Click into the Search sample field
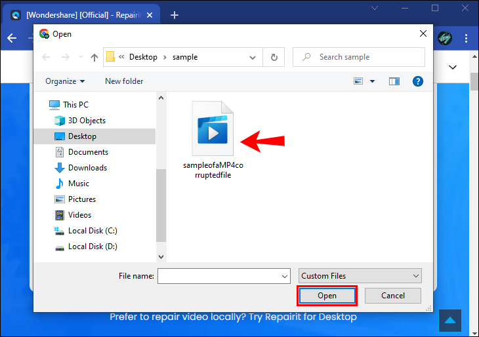The image size is (479, 337). click(x=359, y=57)
